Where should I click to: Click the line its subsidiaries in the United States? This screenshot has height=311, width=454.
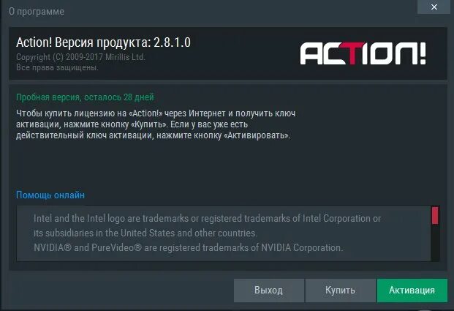pos(145,233)
